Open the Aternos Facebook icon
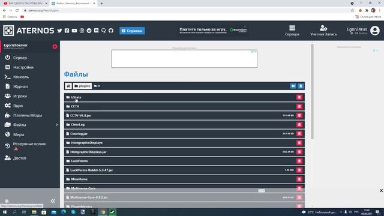The image size is (384, 216). (x=67, y=31)
